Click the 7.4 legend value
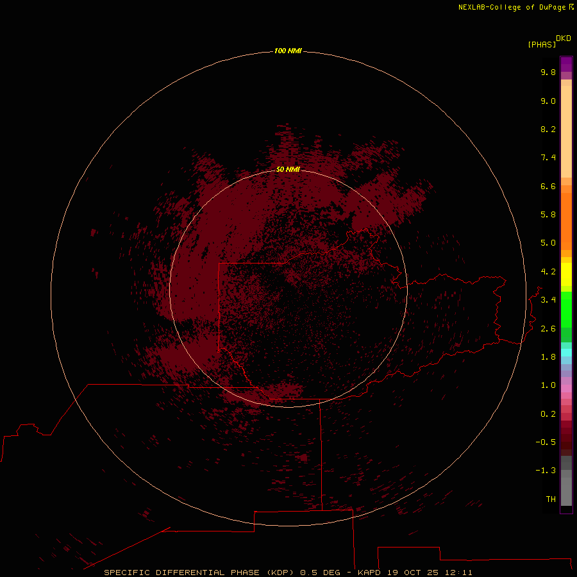This screenshot has width=577, height=577. coord(548,158)
